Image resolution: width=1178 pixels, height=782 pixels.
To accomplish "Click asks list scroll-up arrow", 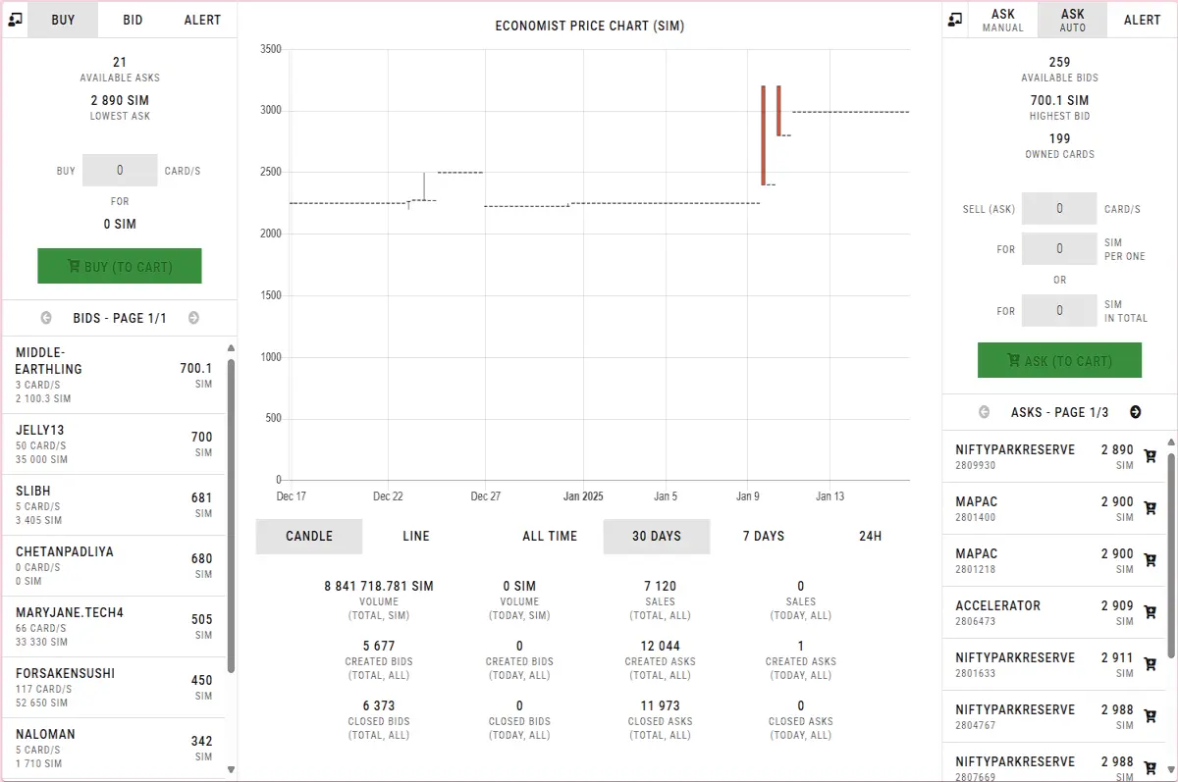I will coord(1170,442).
